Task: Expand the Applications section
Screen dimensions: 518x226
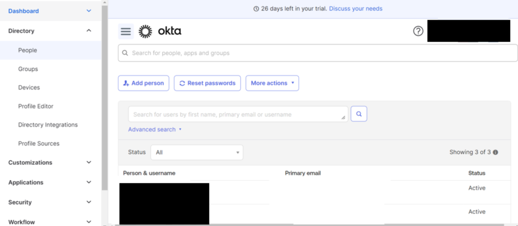Action: point(89,182)
